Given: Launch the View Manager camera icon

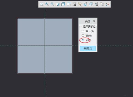Looking at the screenshot, I should [x=74, y=4].
